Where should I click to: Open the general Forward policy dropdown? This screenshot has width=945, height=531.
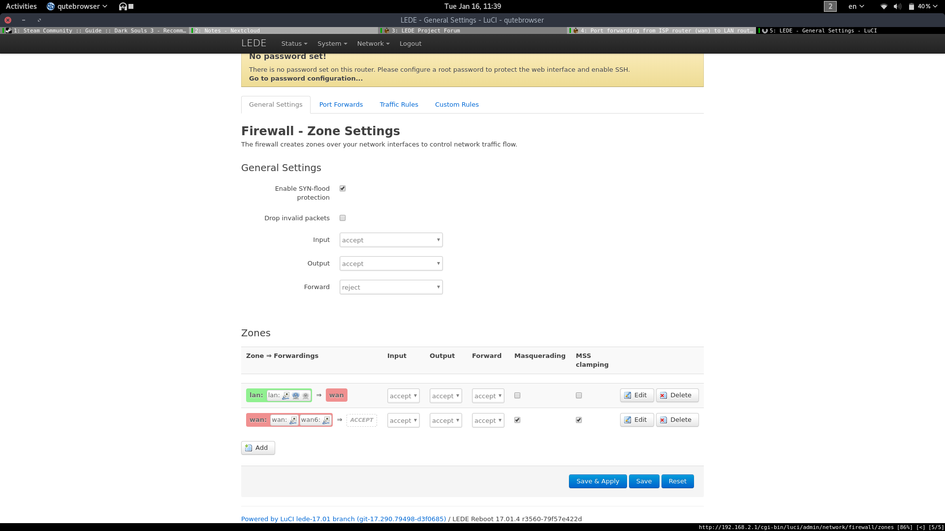coord(391,287)
